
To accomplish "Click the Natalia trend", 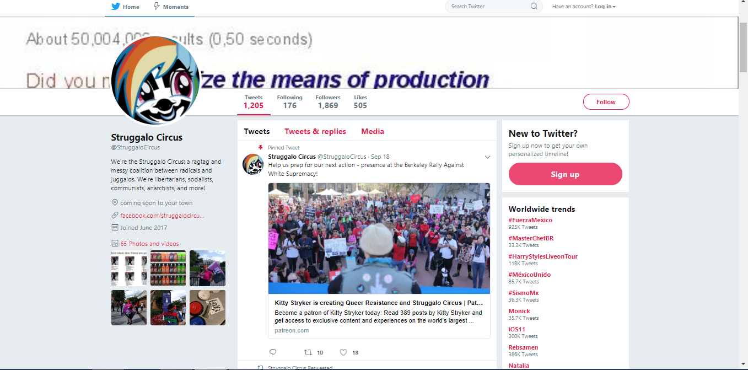I will 519,366.
